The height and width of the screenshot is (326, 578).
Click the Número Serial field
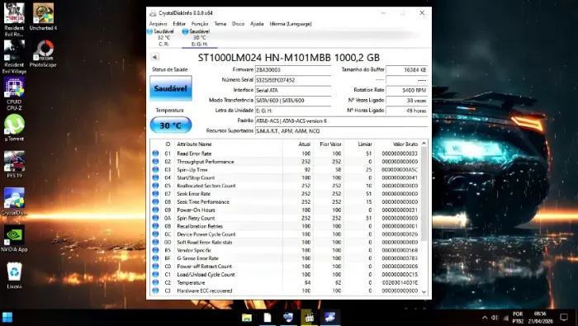[293, 80]
